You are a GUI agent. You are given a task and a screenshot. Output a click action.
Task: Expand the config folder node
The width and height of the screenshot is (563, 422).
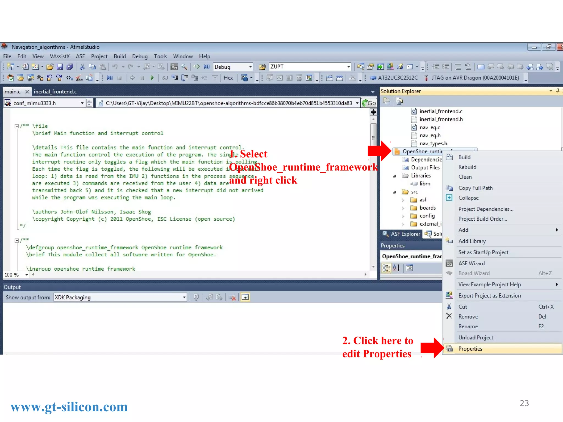click(x=403, y=216)
